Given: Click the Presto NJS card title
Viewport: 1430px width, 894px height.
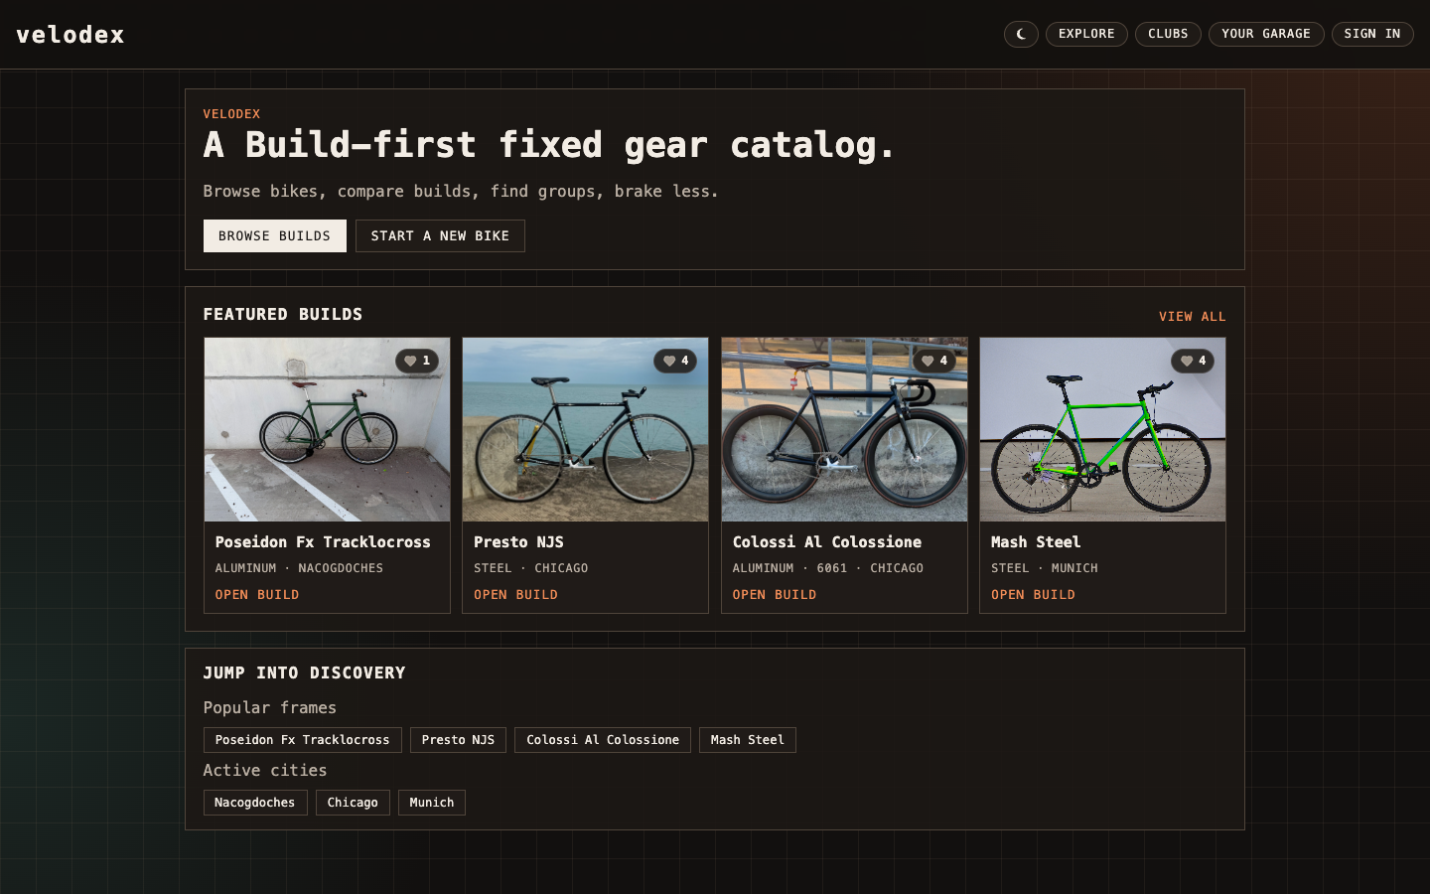Looking at the screenshot, I should point(518,542).
